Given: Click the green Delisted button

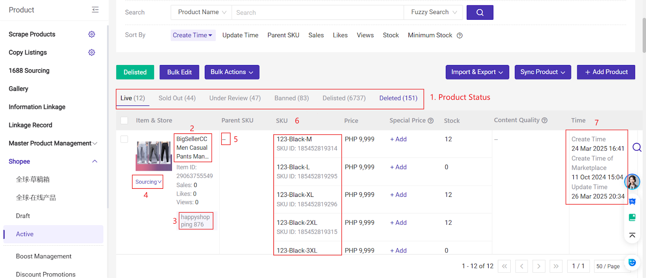Looking at the screenshot, I should coord(135,72).
